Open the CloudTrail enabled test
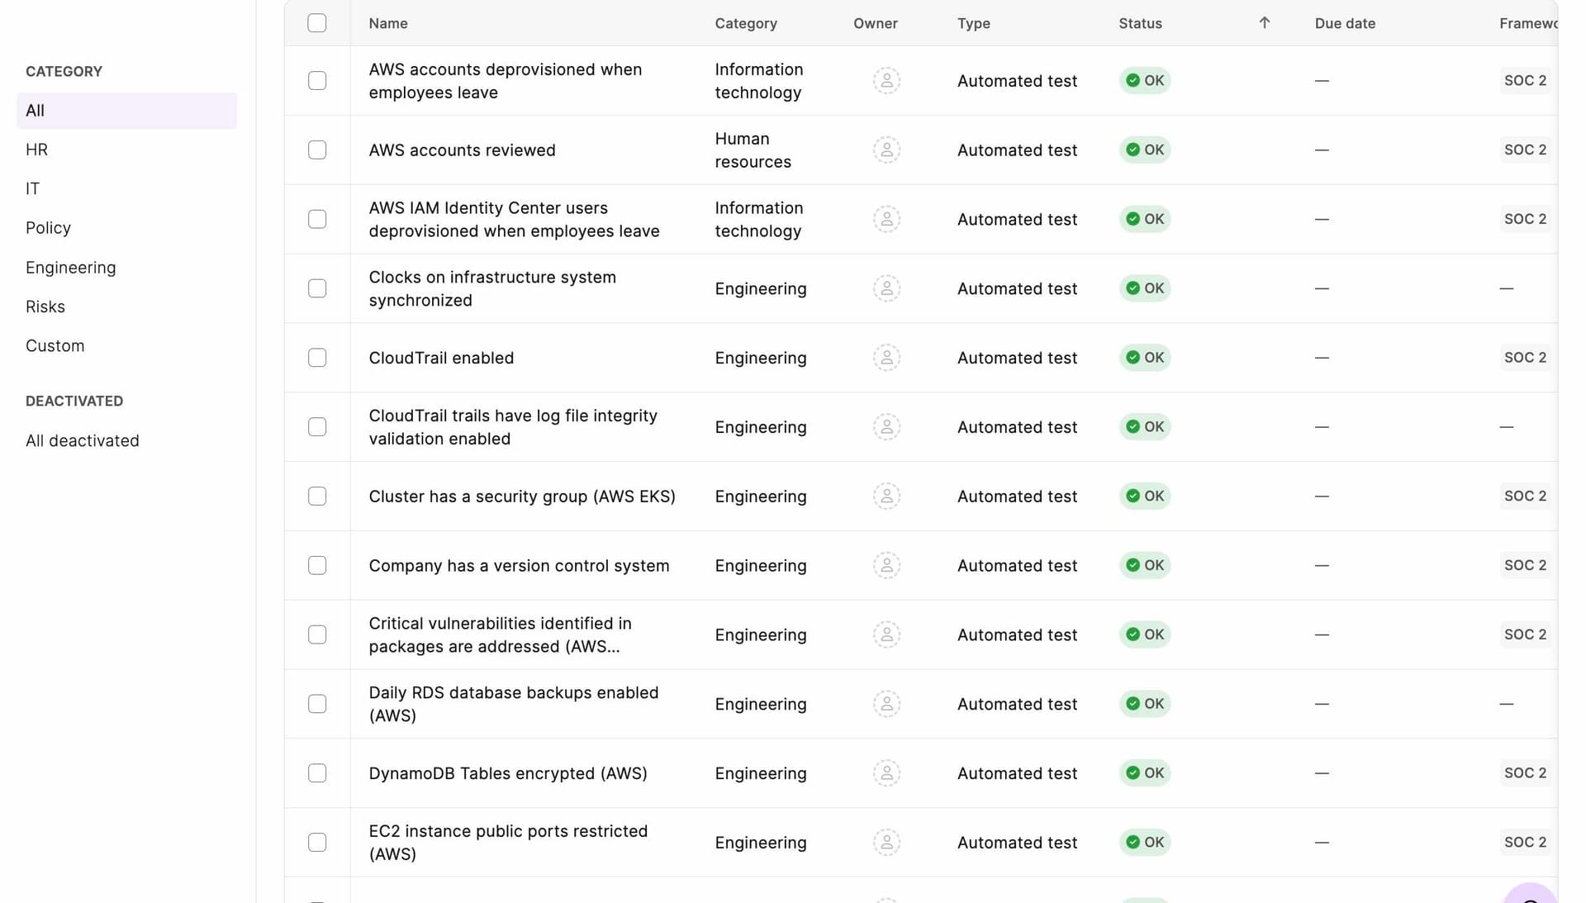 [441, 358]
